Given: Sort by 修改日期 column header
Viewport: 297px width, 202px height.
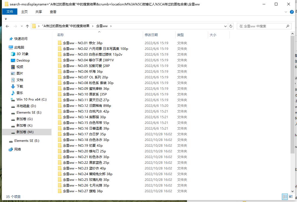Looking at the screenshot, I should (151, 35).
